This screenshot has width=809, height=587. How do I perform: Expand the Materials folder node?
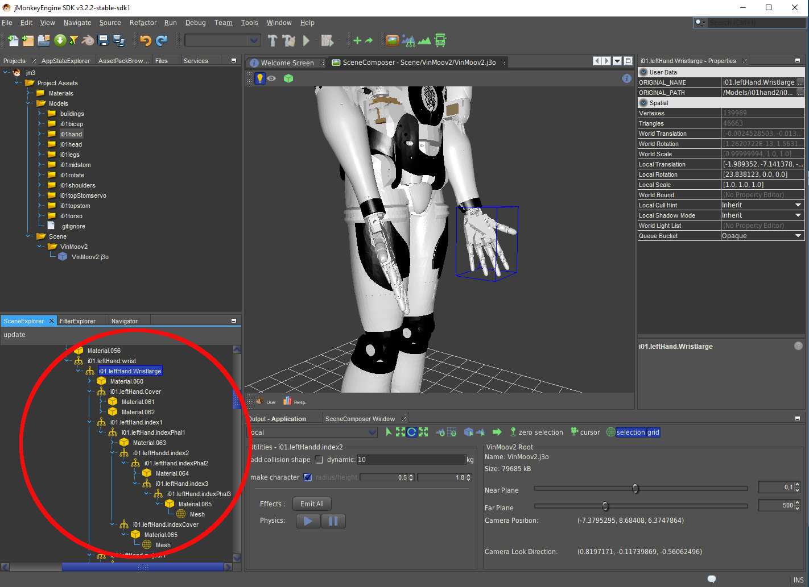[29, 93]
